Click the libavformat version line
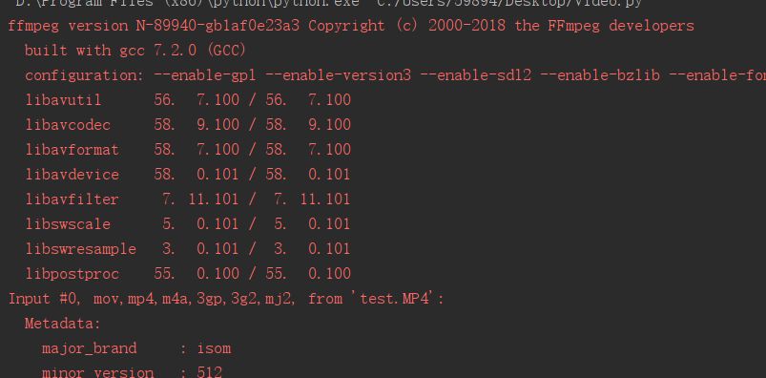766x378 pixels. 188,149
